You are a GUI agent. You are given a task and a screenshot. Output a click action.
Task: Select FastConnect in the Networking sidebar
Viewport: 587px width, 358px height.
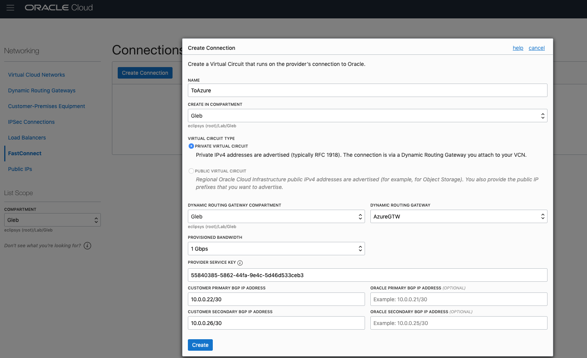tap(25, 153)
